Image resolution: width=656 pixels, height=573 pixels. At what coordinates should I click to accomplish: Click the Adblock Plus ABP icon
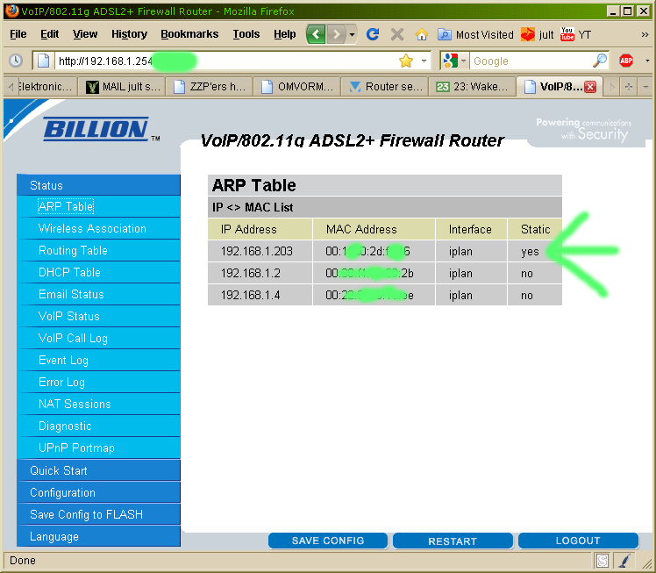(626, 61)
